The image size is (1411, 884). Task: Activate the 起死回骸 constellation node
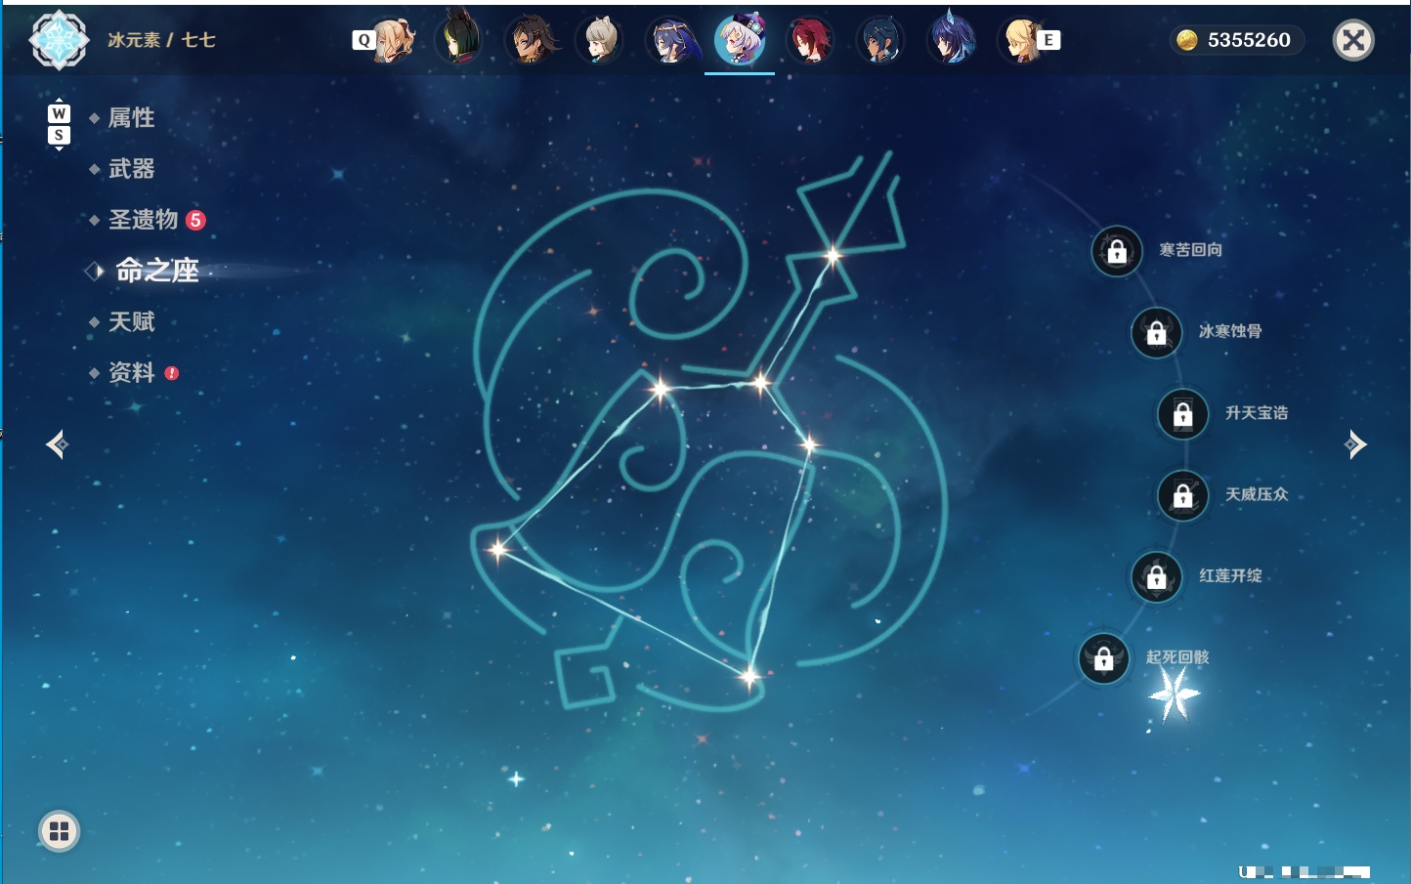click(x=1104, y=659)
